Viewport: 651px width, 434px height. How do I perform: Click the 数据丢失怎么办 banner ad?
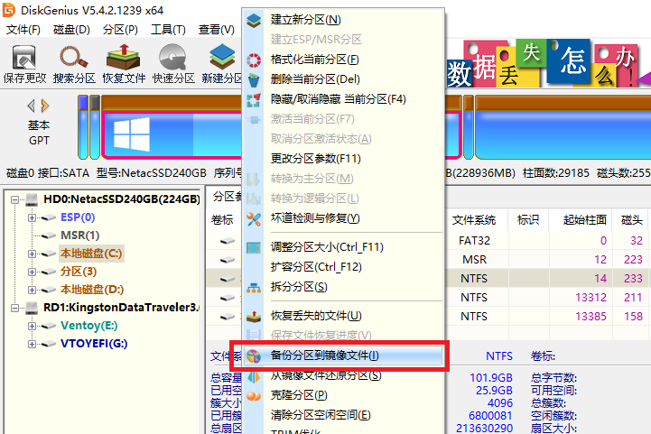[548, 63]
